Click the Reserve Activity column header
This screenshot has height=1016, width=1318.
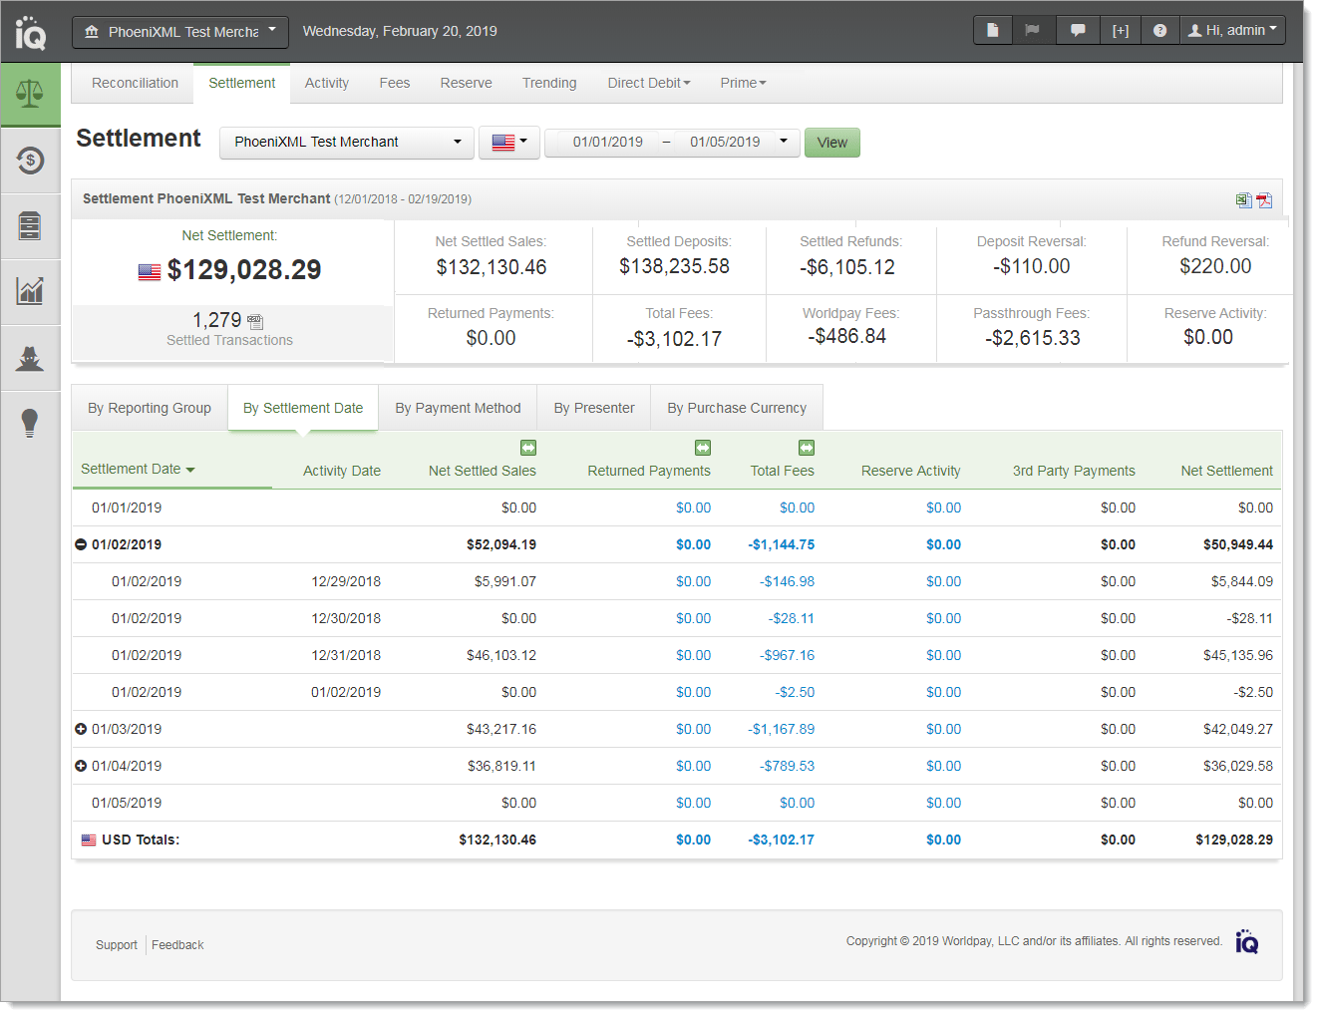click(911, 471)
